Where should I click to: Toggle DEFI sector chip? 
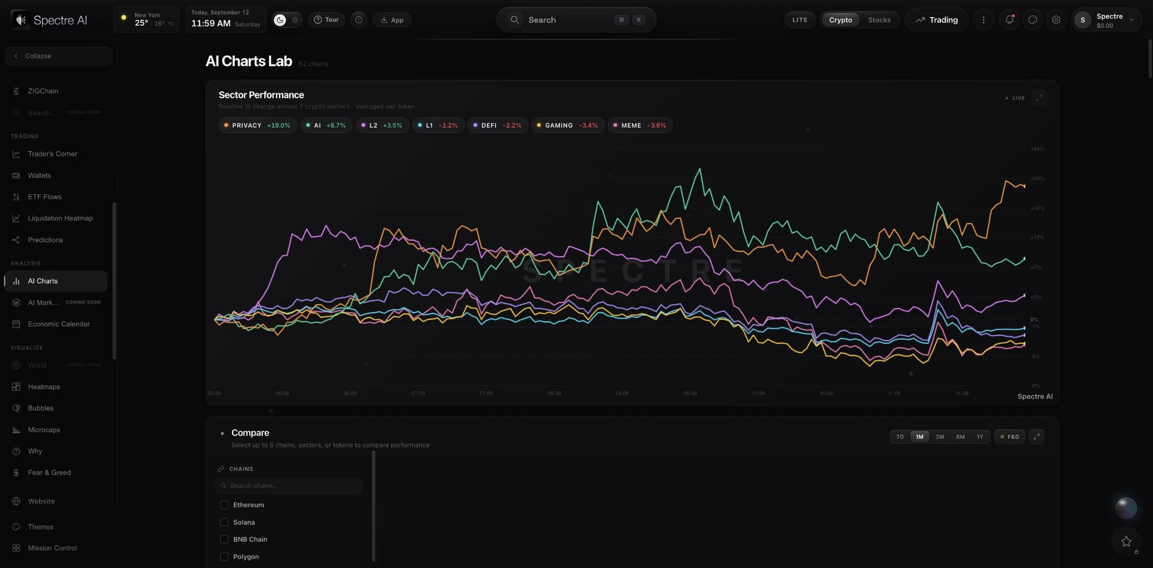click(x=498, y=125)
